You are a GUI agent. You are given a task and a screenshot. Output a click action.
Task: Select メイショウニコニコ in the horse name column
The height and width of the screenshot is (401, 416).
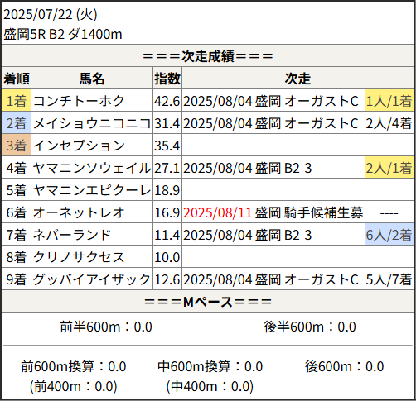tap(92, 123)
